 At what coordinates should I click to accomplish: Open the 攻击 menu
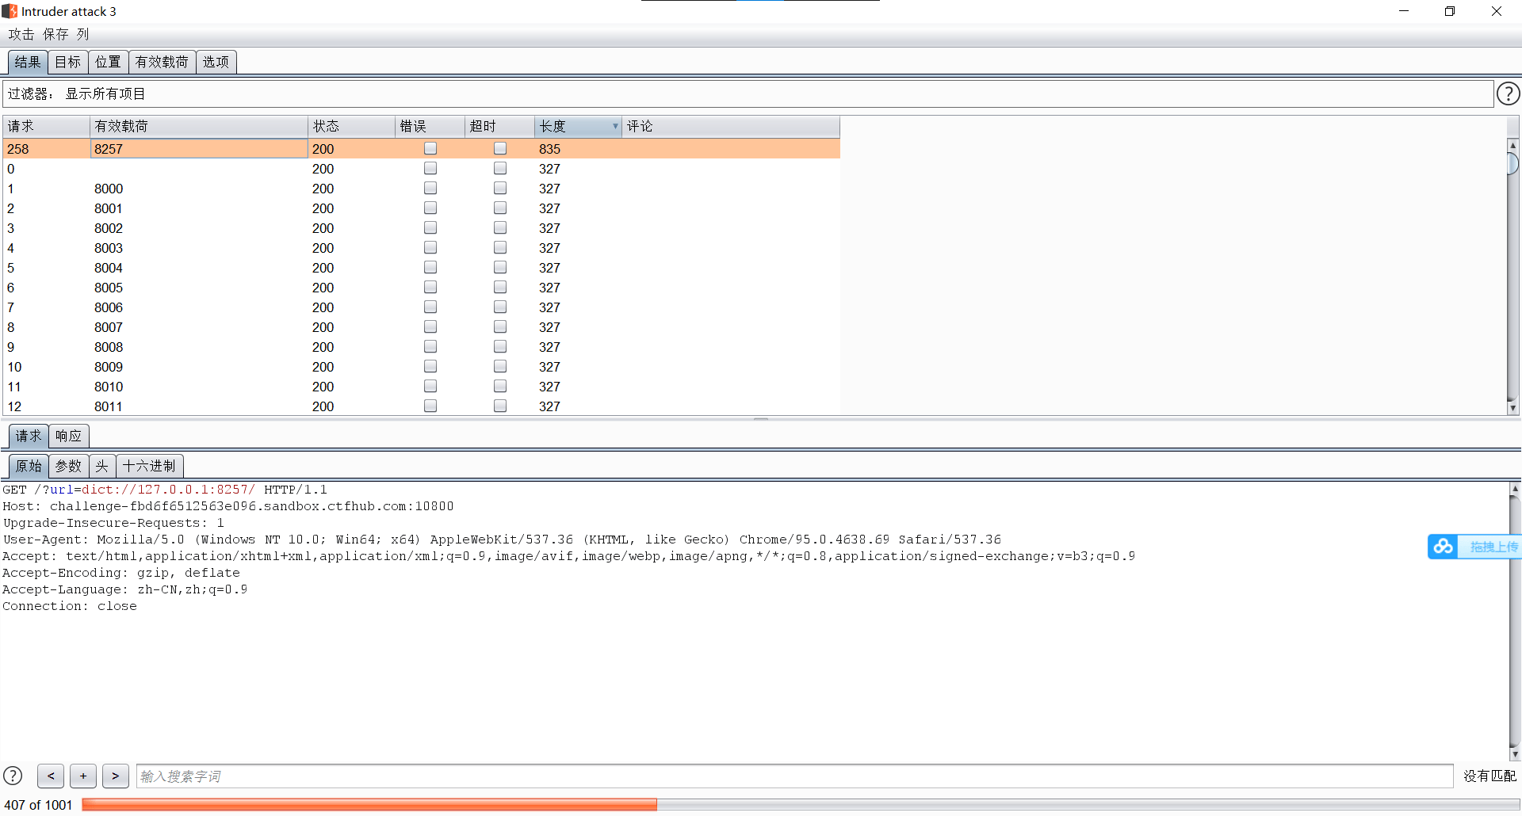(21, 34)
